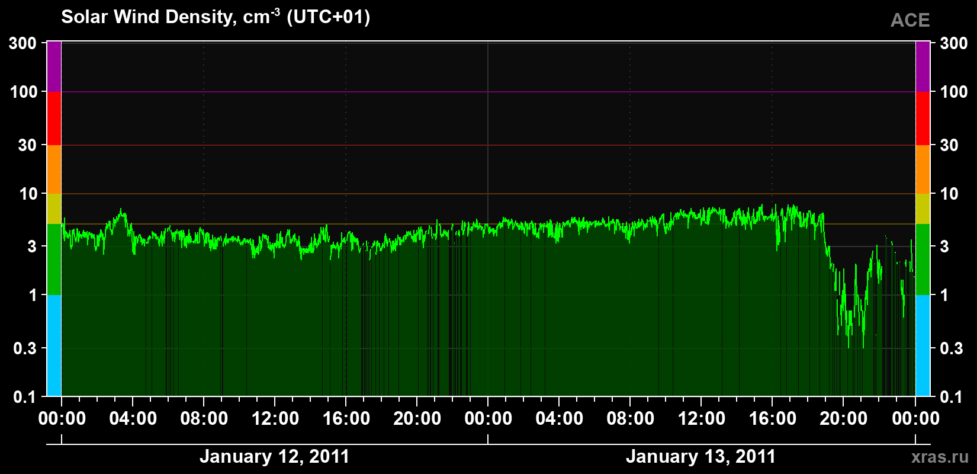Screen dimensions: 977x474
Task: Click the '3' label on left axis
Action: [33, 246]
